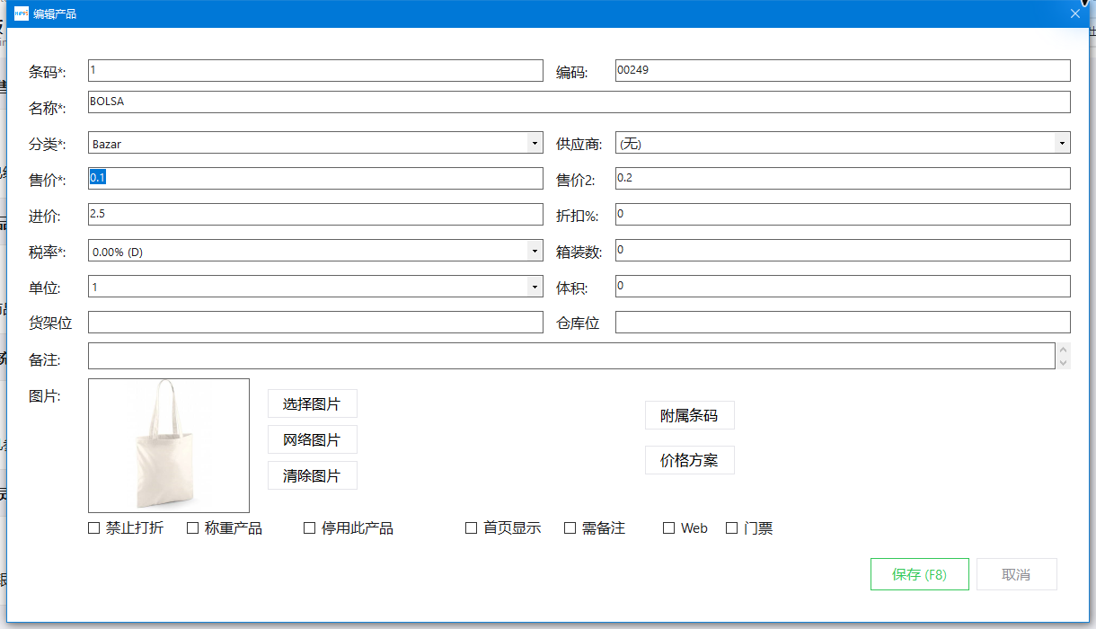Close the 编辑产品 dialog
This screenshot has height=629, width=1096.
(1074, 13)
